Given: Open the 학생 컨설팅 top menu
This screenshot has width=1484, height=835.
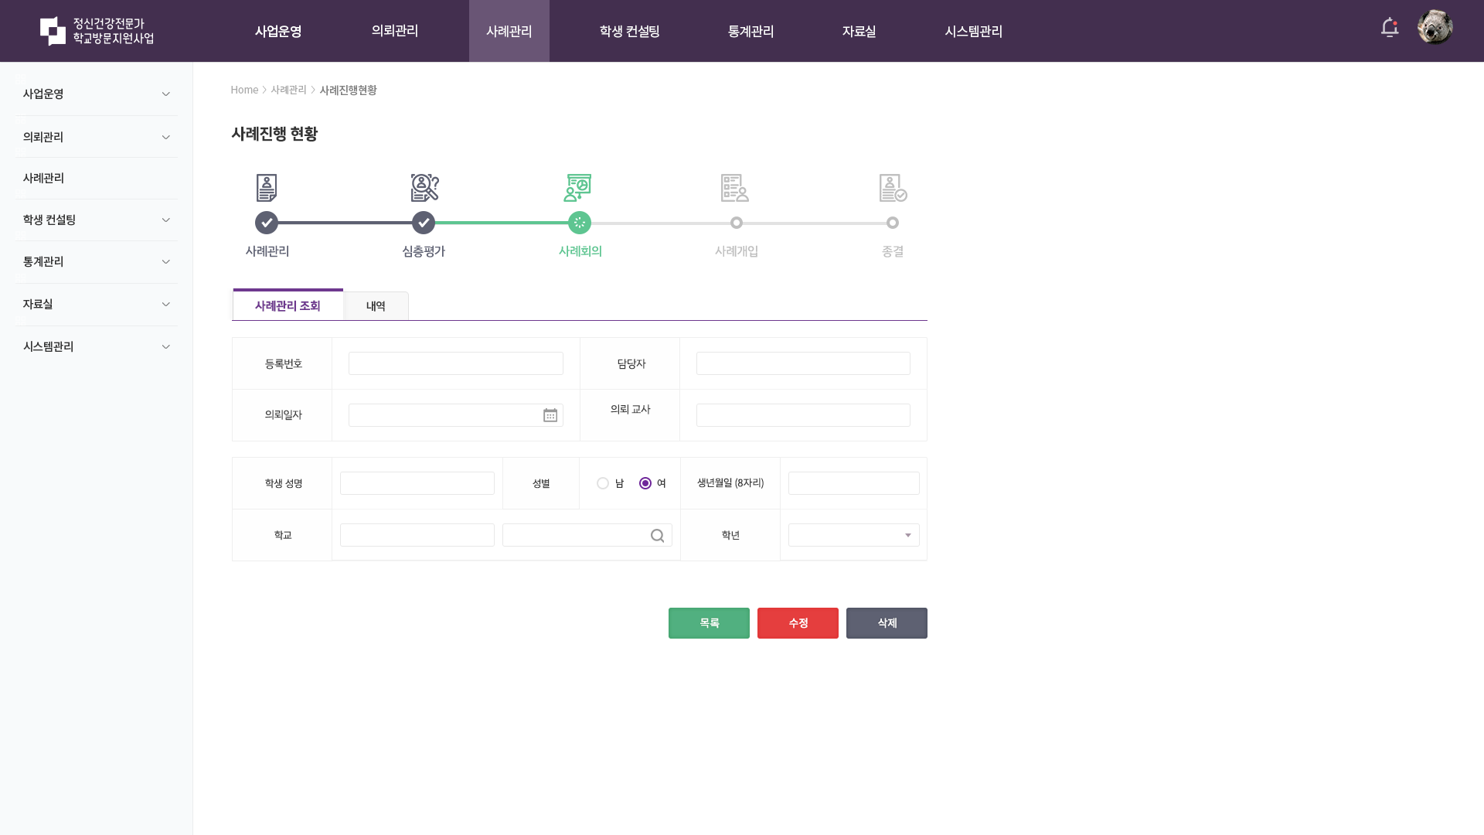Looking at the screenshot, I should [x=629, y=31].
